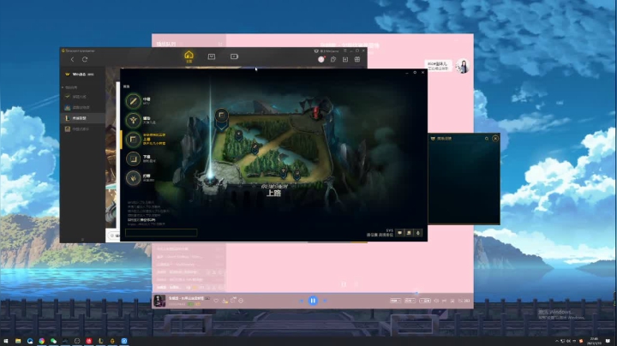The image size is (617, 346).
Task: Select first game in WeGame sidebar
Action: pyautogui.click(x=82, y=96)
